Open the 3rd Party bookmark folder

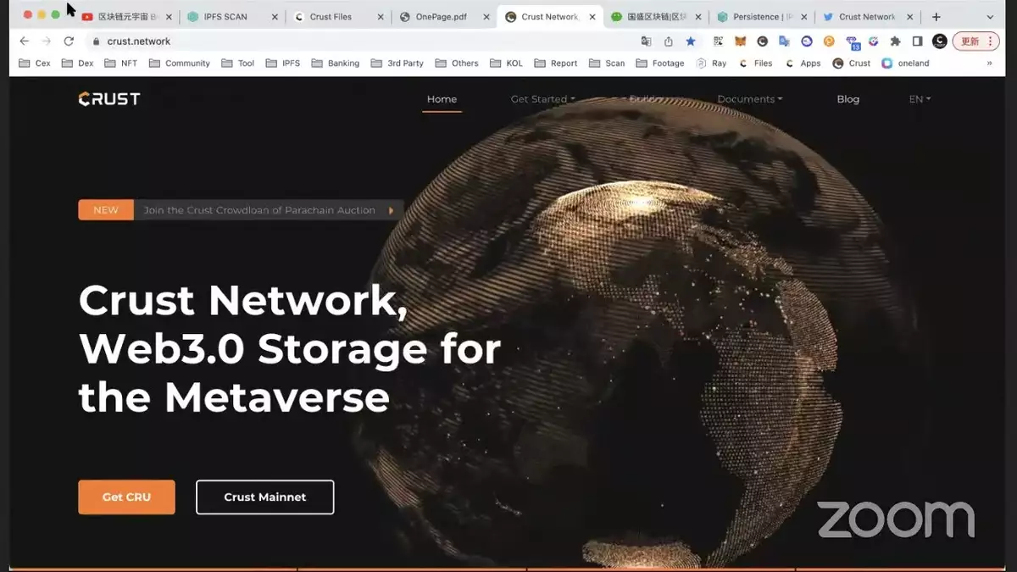[x=397, y=64]
